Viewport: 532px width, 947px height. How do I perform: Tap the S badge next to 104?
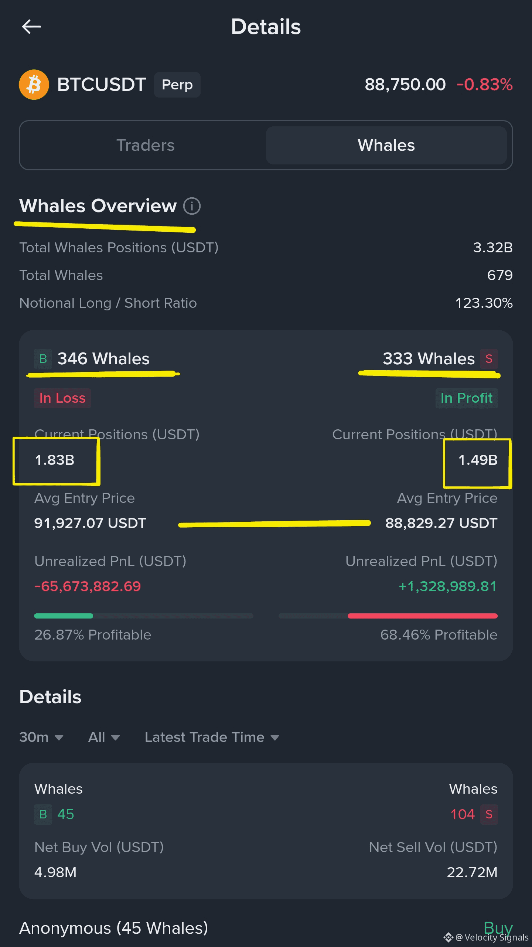click(489, 814)
